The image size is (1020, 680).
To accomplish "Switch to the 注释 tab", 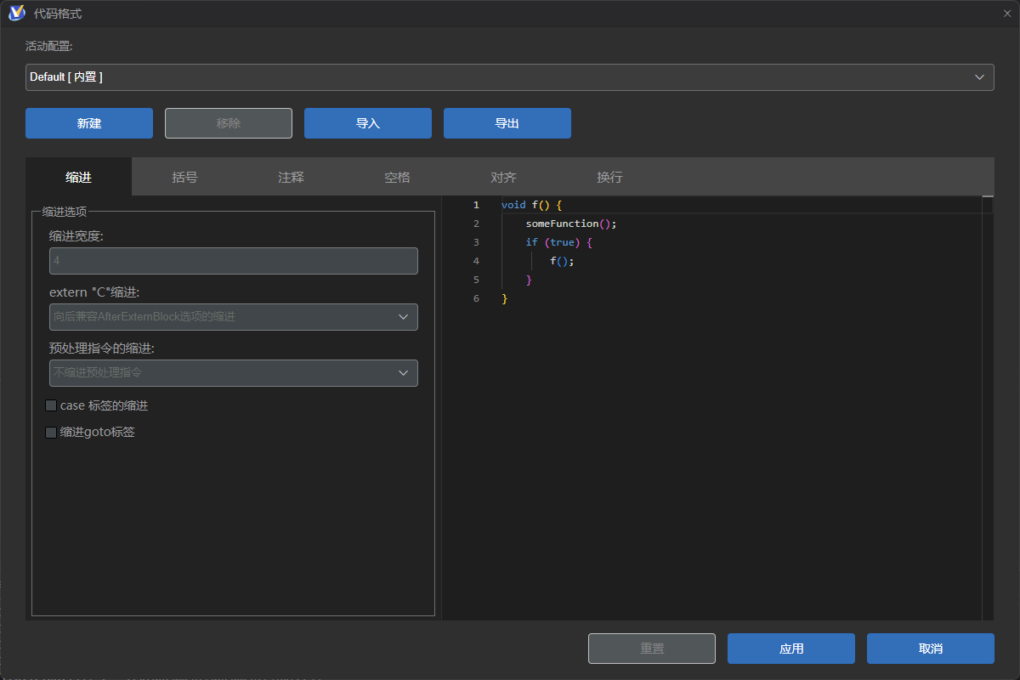I will [291, 178].
